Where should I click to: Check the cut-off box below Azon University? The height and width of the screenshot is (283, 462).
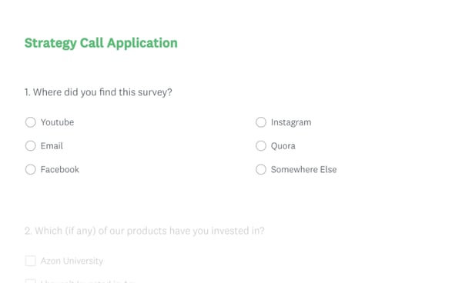30,281
